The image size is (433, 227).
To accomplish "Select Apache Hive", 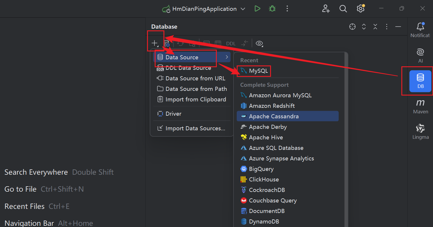I will [288, 137].
